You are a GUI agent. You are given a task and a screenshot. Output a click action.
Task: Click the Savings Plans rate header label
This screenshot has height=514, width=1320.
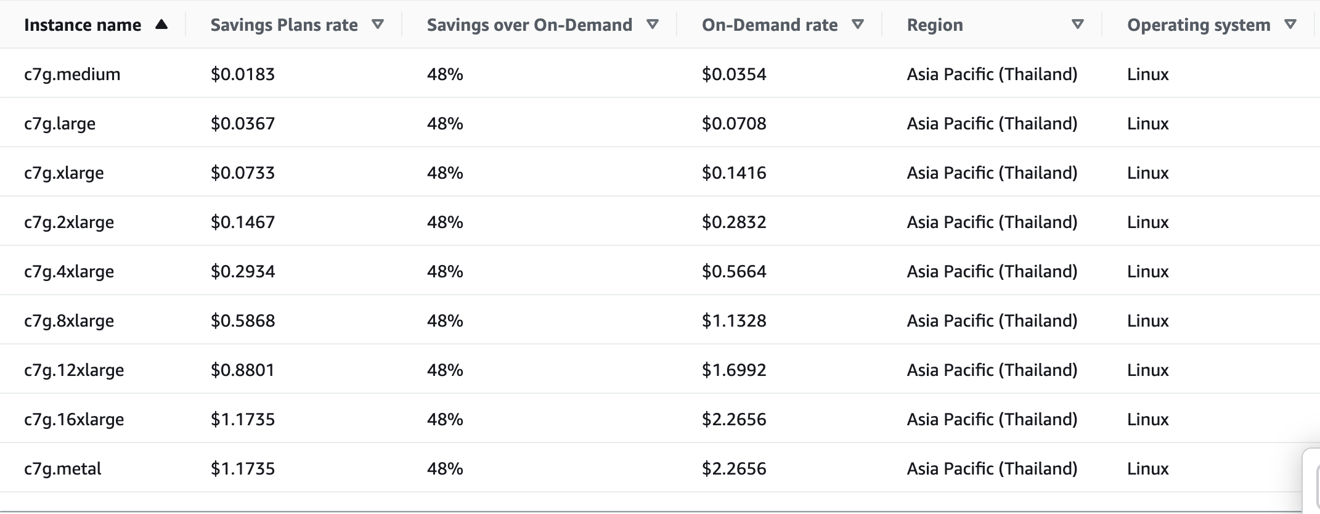tap(284, 25)
